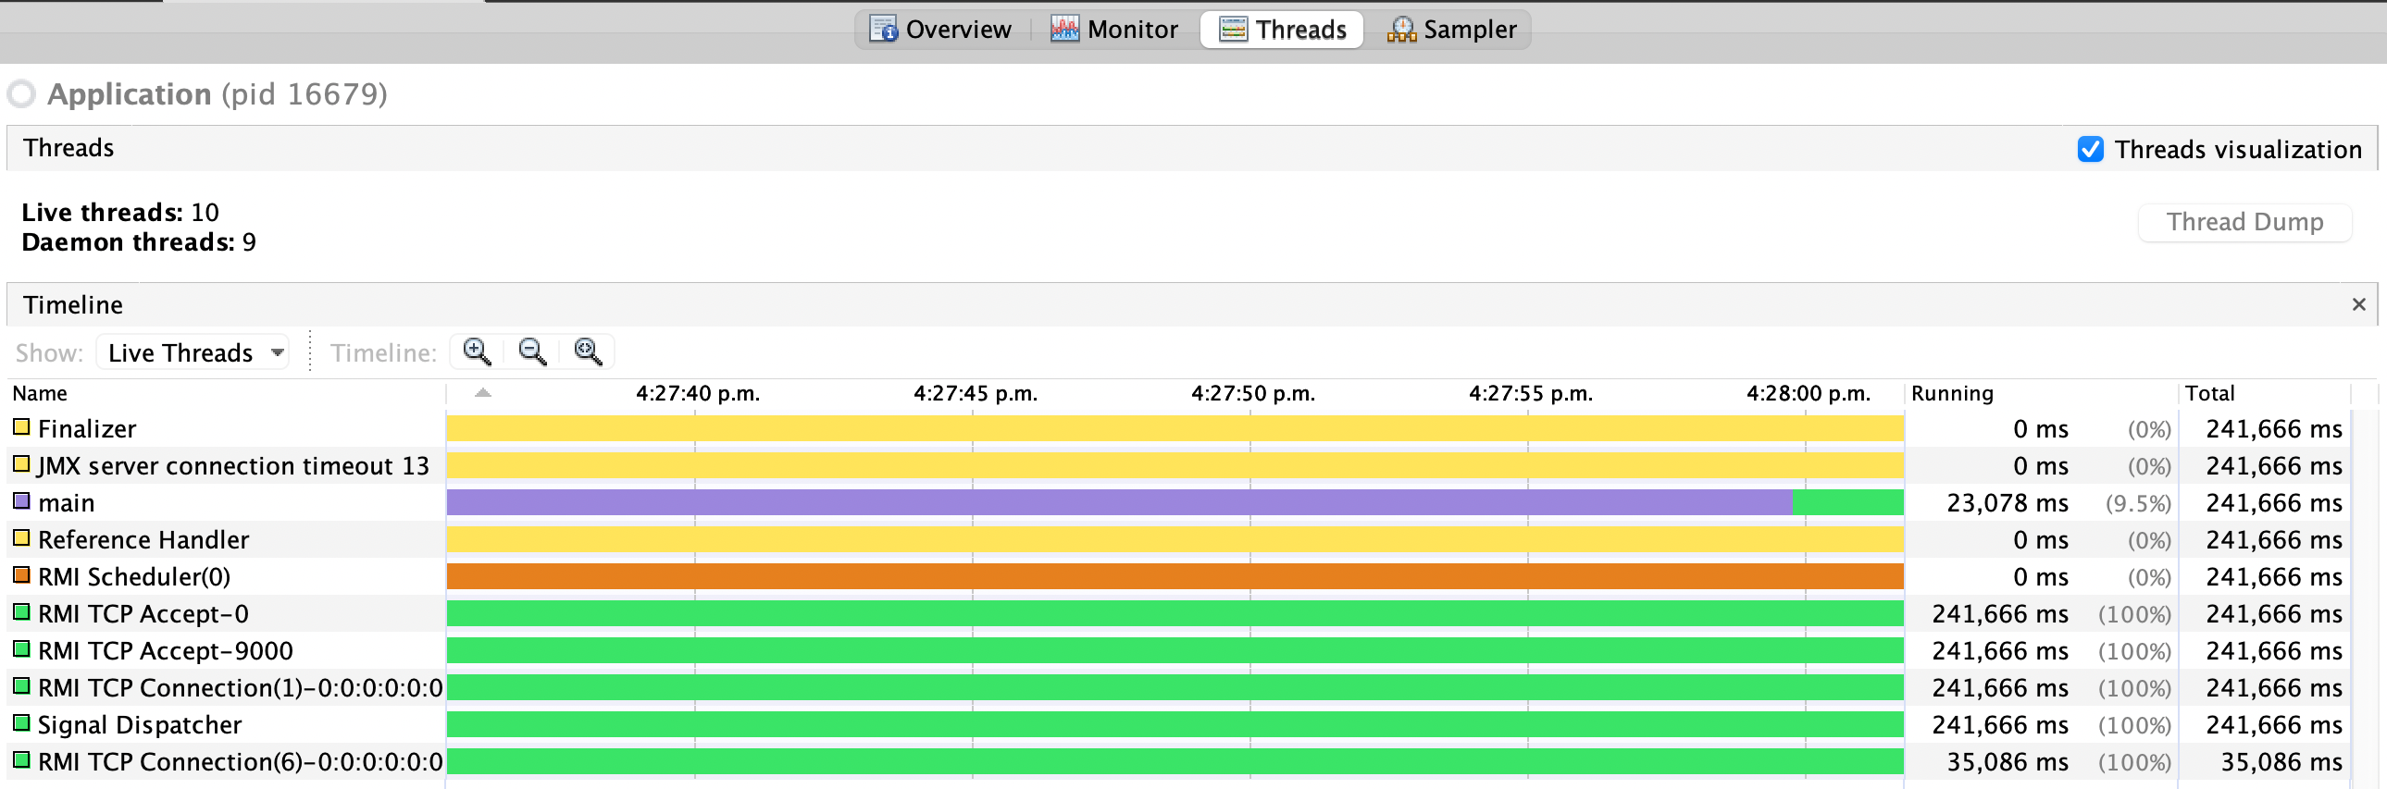Click the green running segment of main
The height and width of the screenshot is (789, 2387).
pos(1848,502)
